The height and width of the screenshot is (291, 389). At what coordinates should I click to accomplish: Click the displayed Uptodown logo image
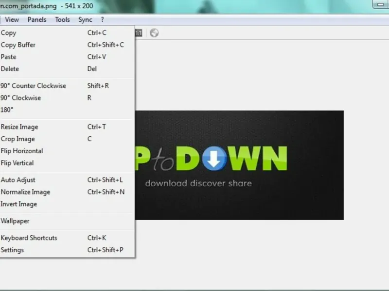[x=239, y=165]
